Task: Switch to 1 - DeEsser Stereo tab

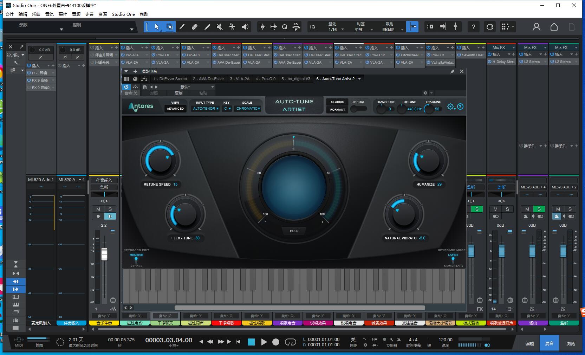Action: click(170, 79)
